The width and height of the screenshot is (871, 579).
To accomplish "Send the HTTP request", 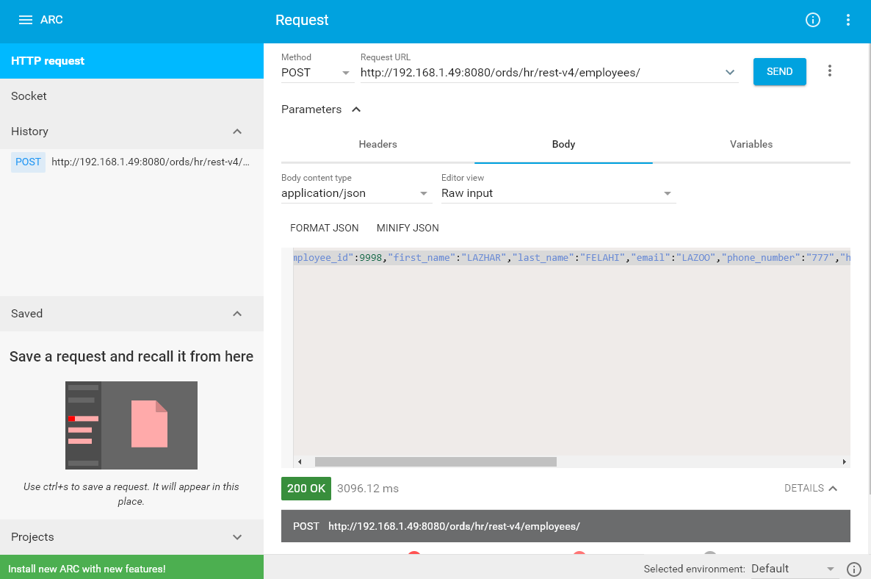I will click(x=779, y=72).
